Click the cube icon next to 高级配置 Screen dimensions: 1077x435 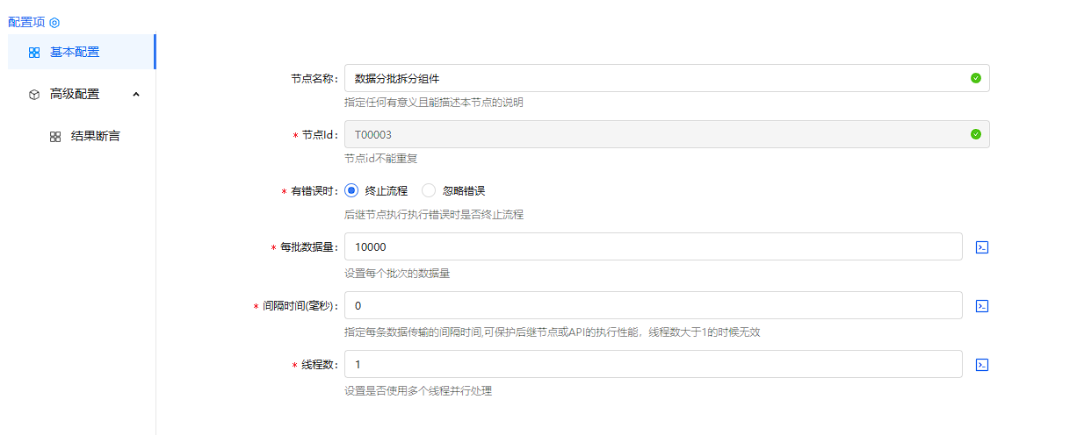(34, 95)
